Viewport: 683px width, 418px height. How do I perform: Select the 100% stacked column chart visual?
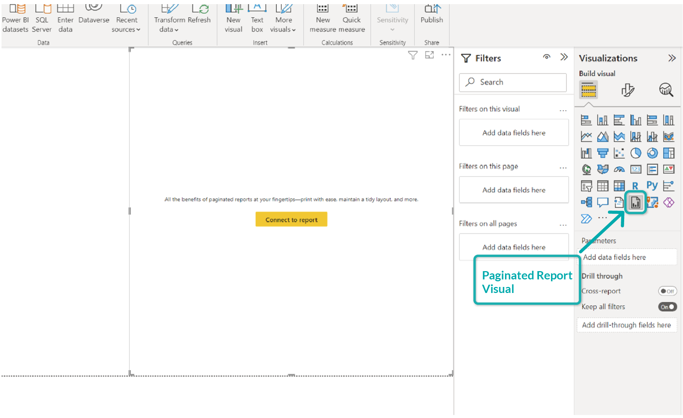coord(669,120)
